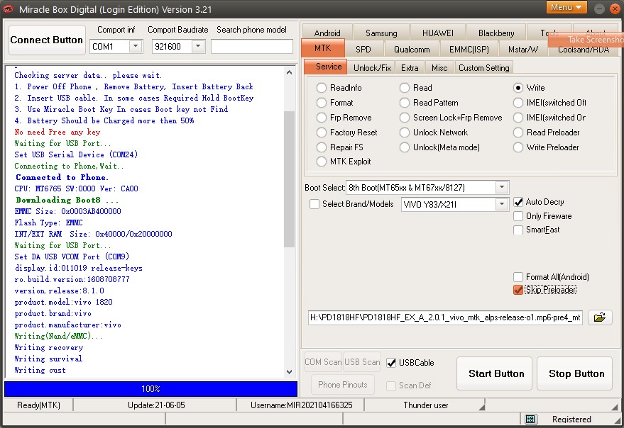
Task: Select the MTK tab
Action: click(323, 48)
